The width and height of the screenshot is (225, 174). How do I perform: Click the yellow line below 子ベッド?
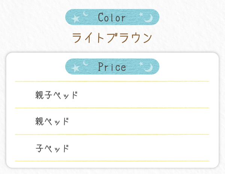pyautogui.click(x=112, y=161)
